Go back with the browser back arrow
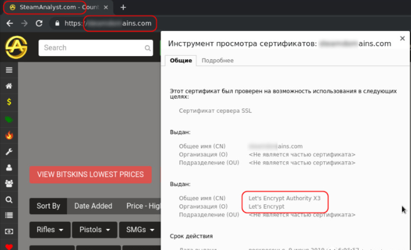This screenshot has height=250, width=411. click(x=10, y=23)
